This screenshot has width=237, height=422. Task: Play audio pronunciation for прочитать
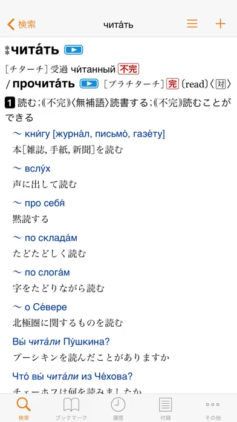[x=89, y=84]
